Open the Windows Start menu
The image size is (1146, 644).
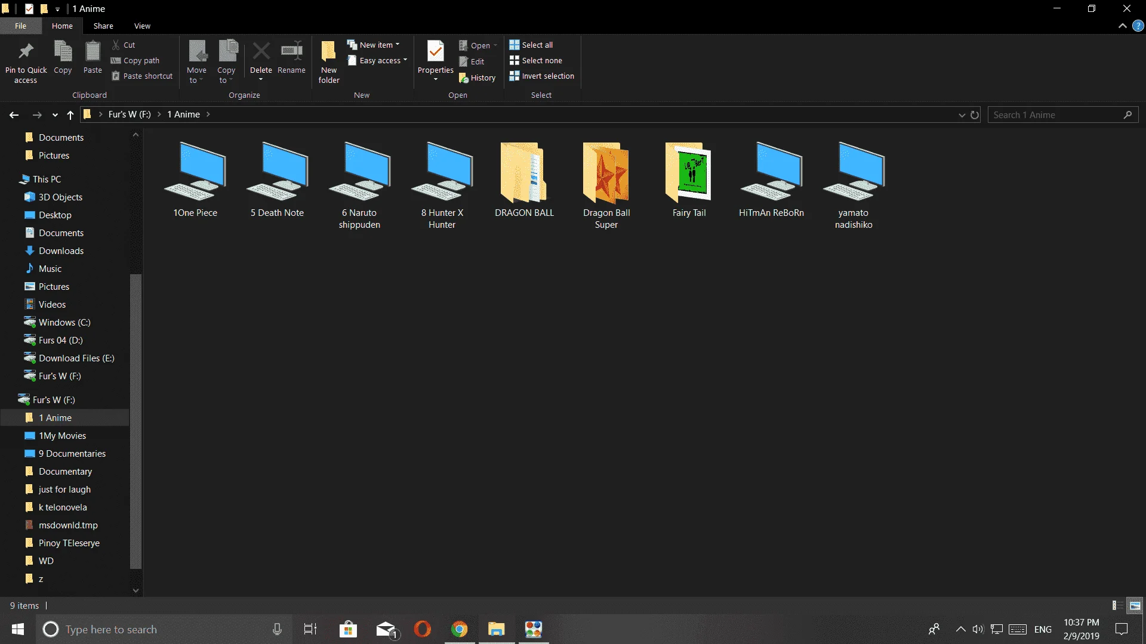click(18, 629)
